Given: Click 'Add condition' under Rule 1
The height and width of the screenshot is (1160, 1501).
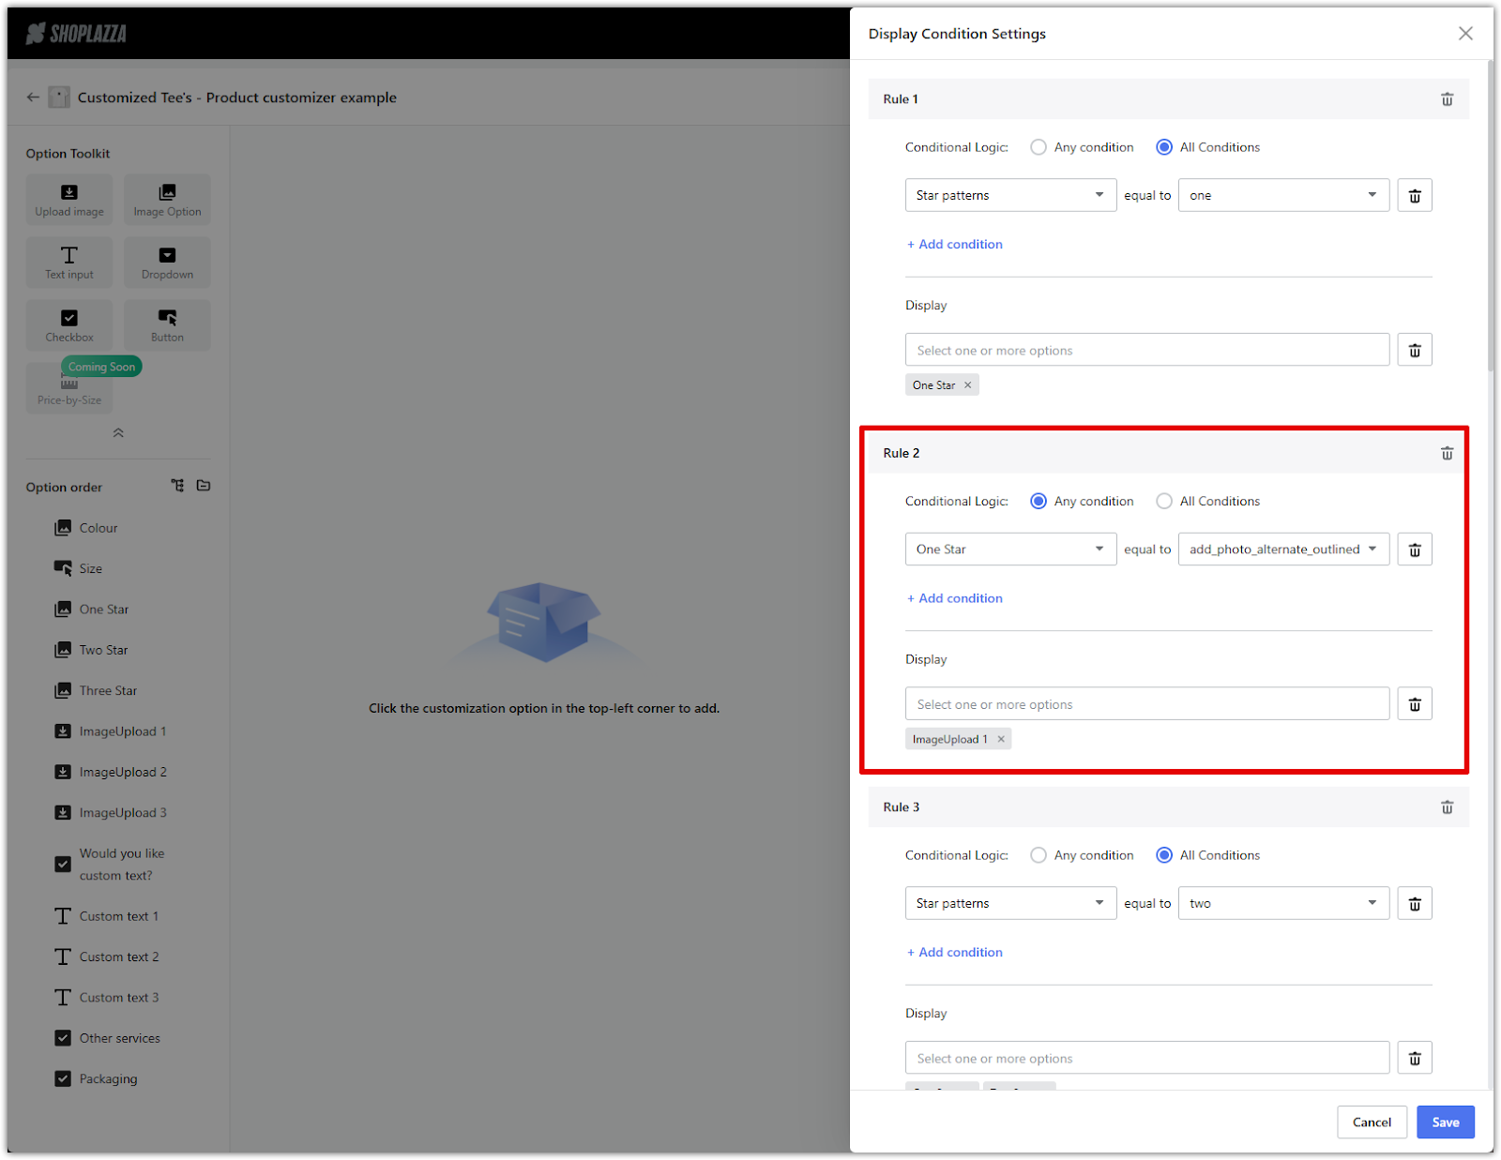Looking at the screenshot, I should 955,245.
